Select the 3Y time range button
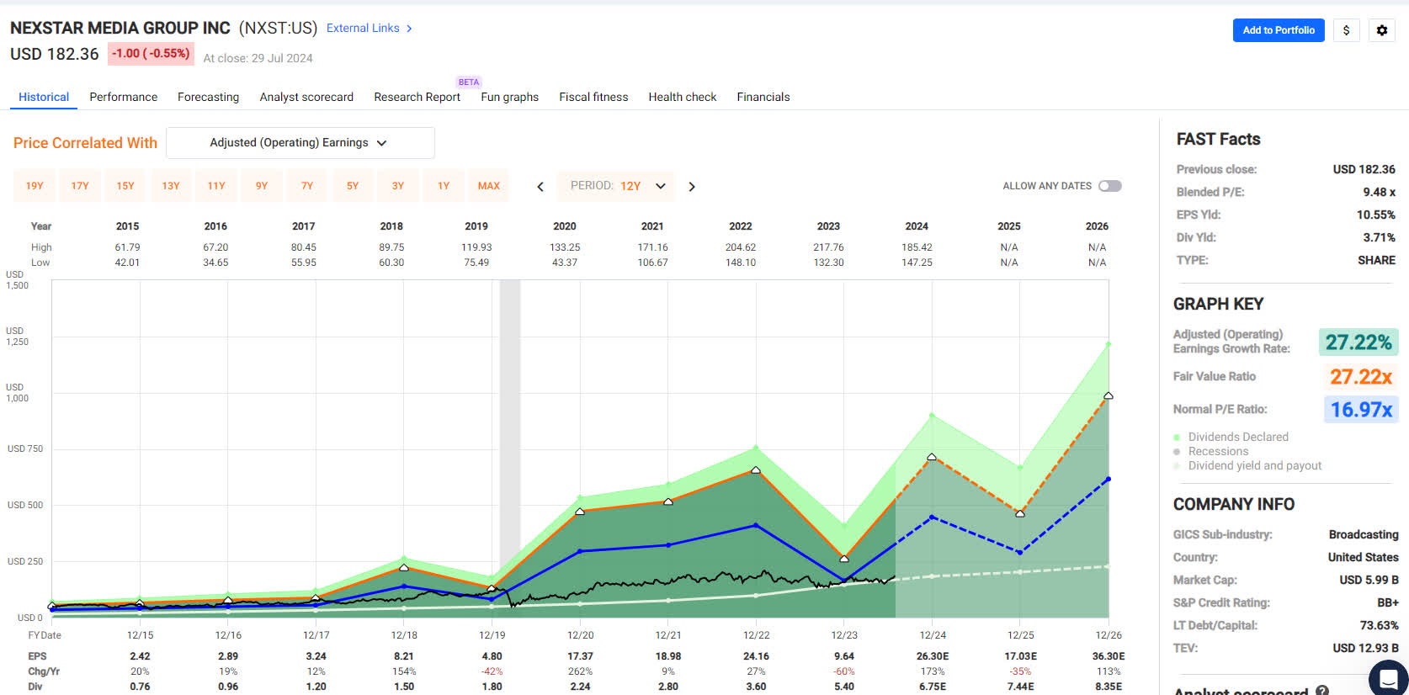 point(398,186)
